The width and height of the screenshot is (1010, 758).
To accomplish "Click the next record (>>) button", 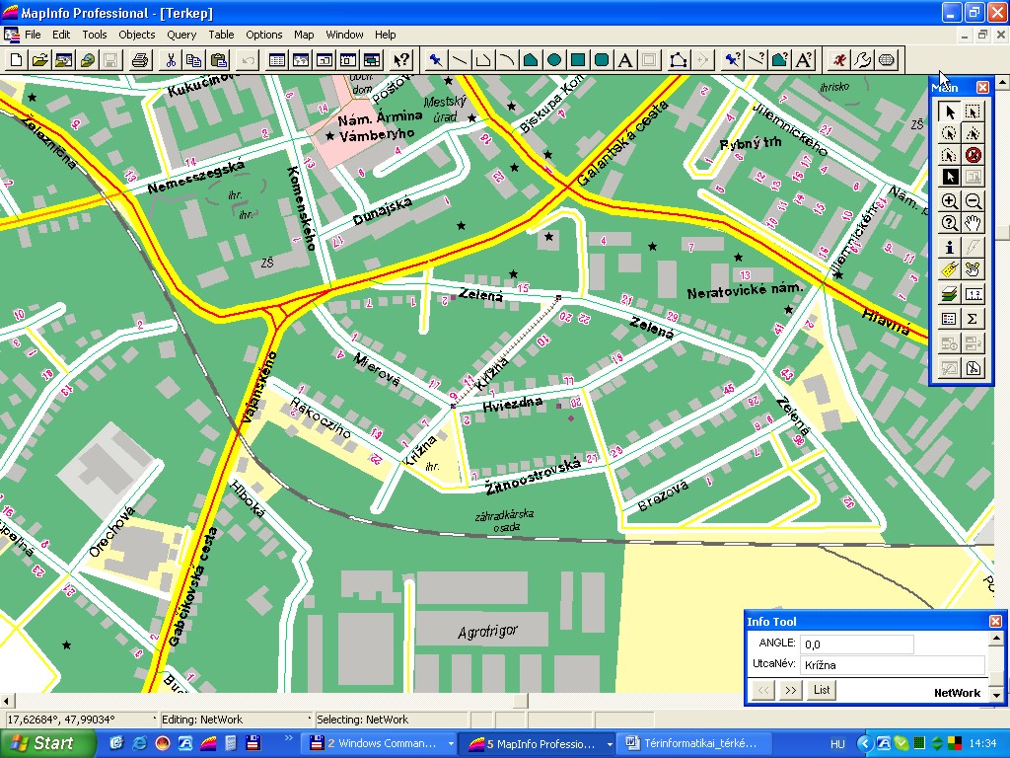I will click(790, 690).
